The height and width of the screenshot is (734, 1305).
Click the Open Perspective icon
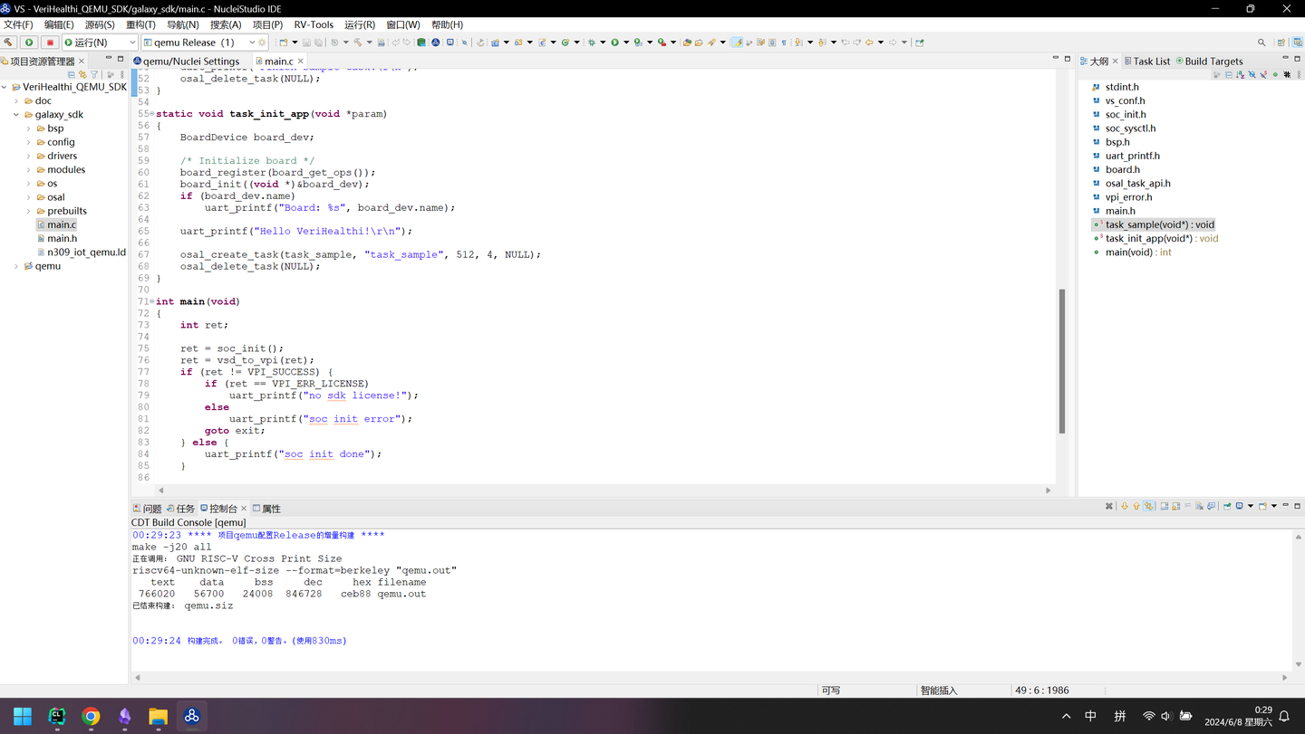point(1281,43)
